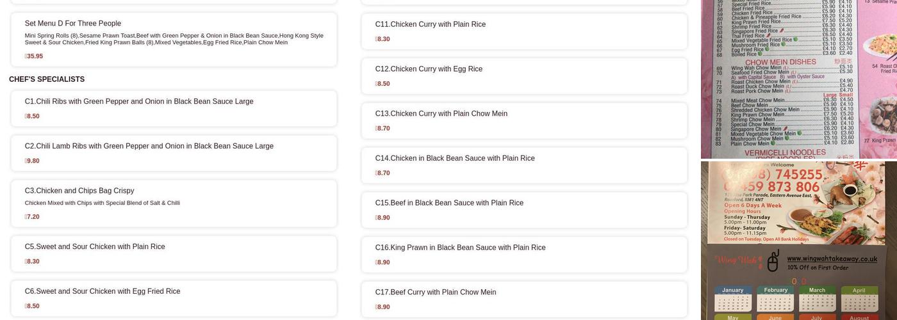Click the 7.20 price under Chicken and Chips

click(x=32, y=217)
